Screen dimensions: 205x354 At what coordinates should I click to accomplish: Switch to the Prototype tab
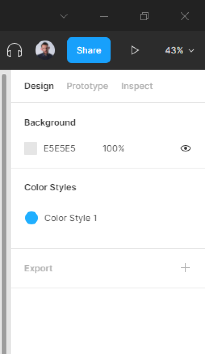pyautogui.click(x=87, y=86)
